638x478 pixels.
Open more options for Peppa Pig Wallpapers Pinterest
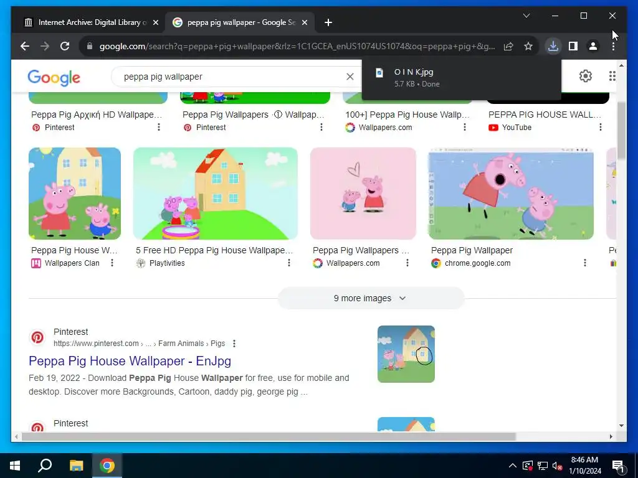(321, 127)
